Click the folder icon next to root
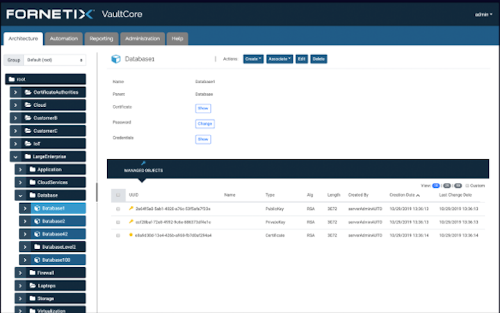This screenshot has width=500, height=313. click(x=12, y=79)
